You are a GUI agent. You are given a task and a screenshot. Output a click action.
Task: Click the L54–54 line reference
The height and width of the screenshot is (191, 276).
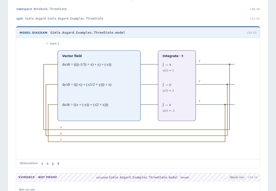(253, 177)
